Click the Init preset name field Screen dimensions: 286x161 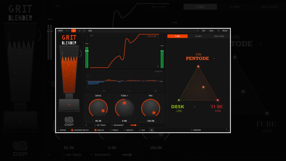coord(90,31)
